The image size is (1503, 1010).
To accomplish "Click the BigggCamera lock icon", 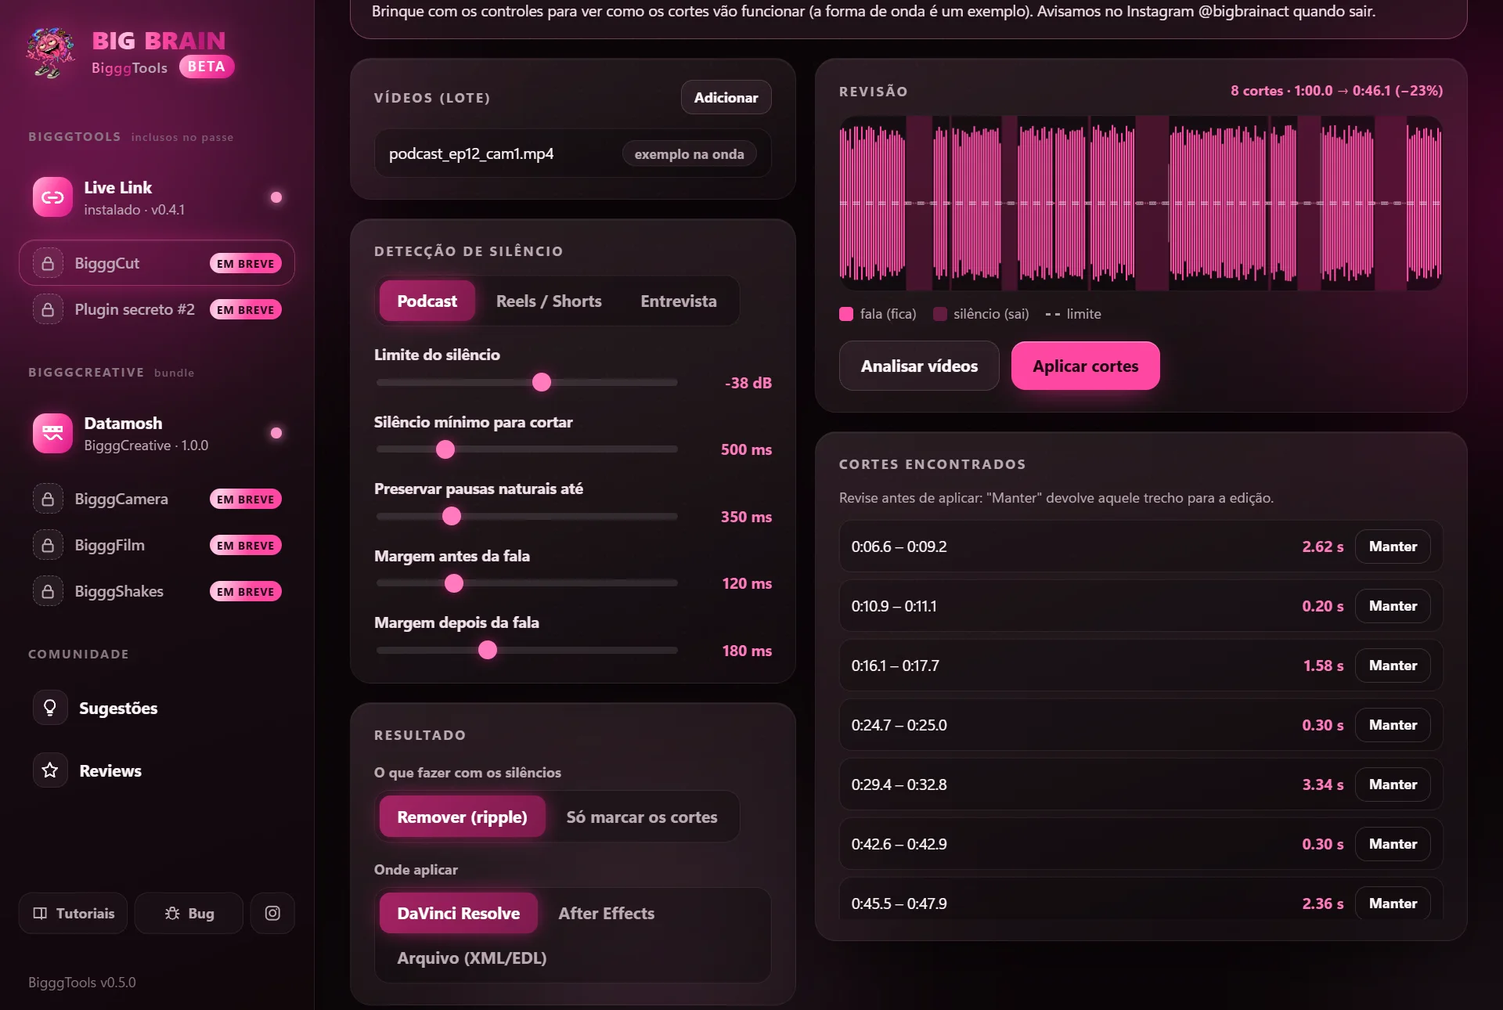I will click(x=48, y=499).
